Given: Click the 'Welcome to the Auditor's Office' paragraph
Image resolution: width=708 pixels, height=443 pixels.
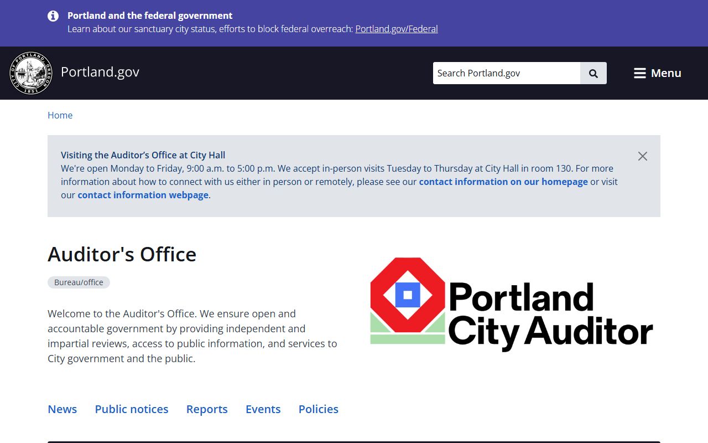Looking at the screenshot, I should coord(192,336).
